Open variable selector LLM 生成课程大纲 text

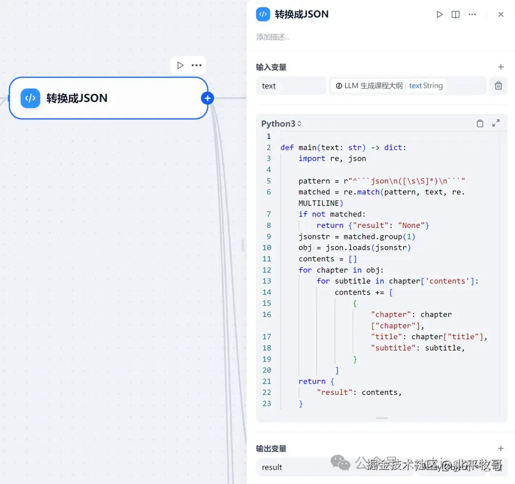click(x=407, y=86)
